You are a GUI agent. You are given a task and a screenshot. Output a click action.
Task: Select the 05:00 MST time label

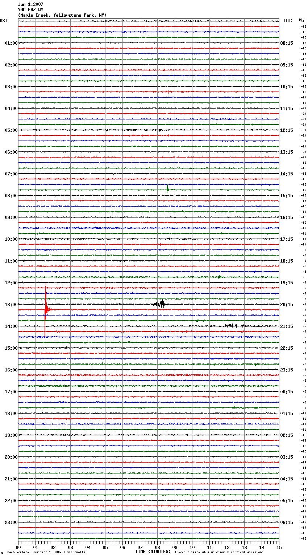click(x=11, y=130)
